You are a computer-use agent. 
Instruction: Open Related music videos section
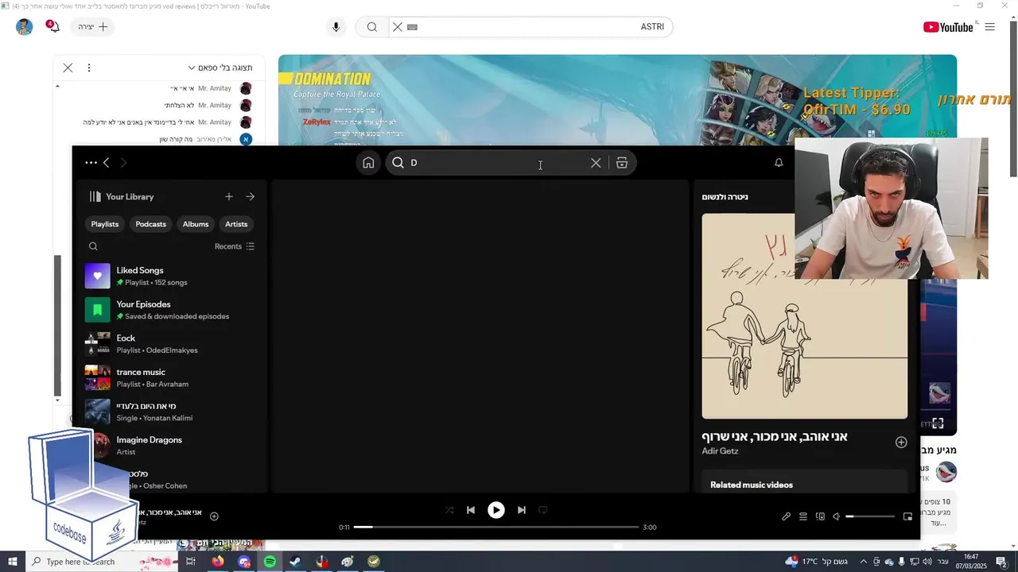pyautogui.click(x=752, y=485)
